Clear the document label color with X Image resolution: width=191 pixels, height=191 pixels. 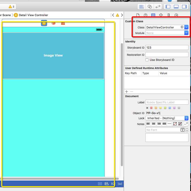[x=147, y=108]
